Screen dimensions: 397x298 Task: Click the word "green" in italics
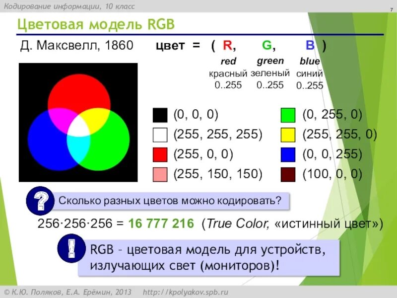click(x=270, y=61)
